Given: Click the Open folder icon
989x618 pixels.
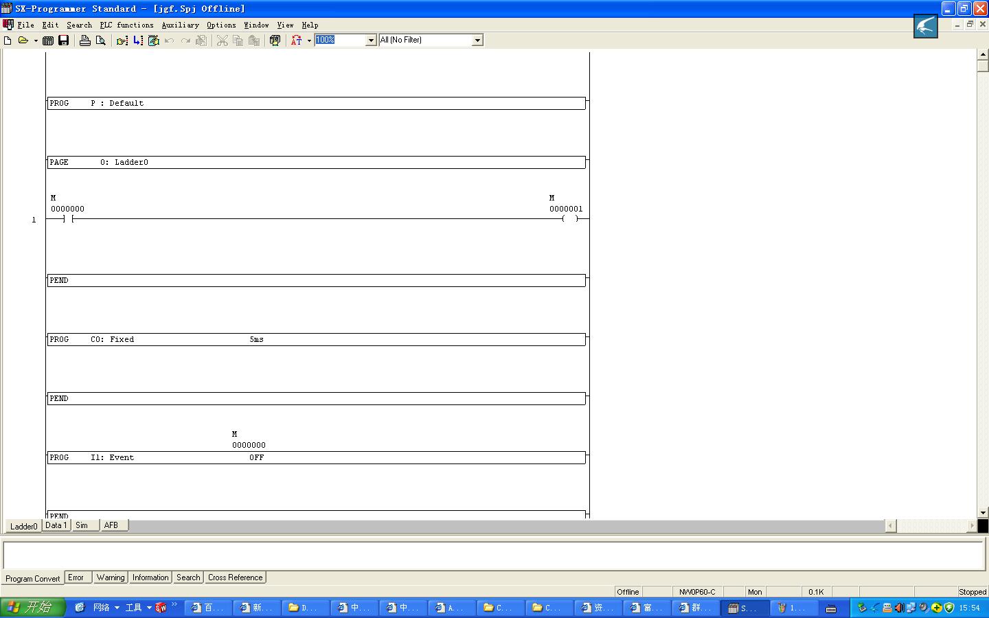Looking at the screenshot, I should [x=23, y=41].
